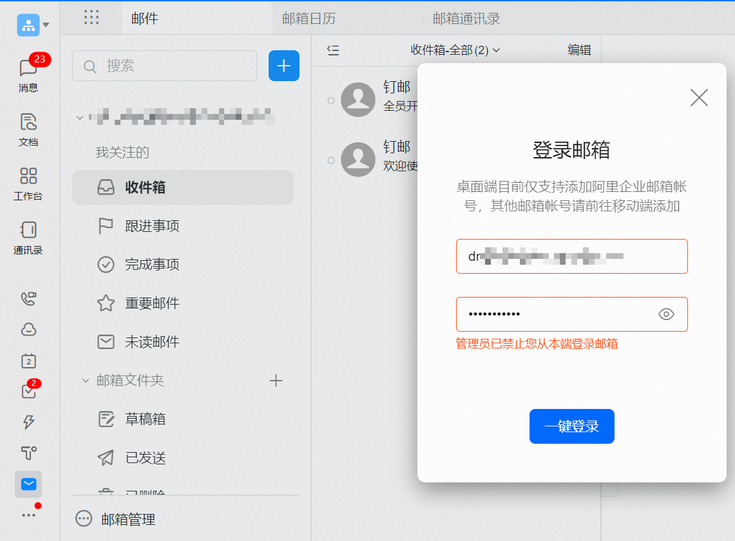Collapse the 邮箱文件夹 section chevron
The height and width of the screenshot is (541, 735).
click(85, 380)
